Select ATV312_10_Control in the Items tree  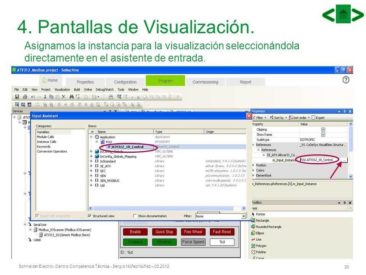[x=127, y=147]
